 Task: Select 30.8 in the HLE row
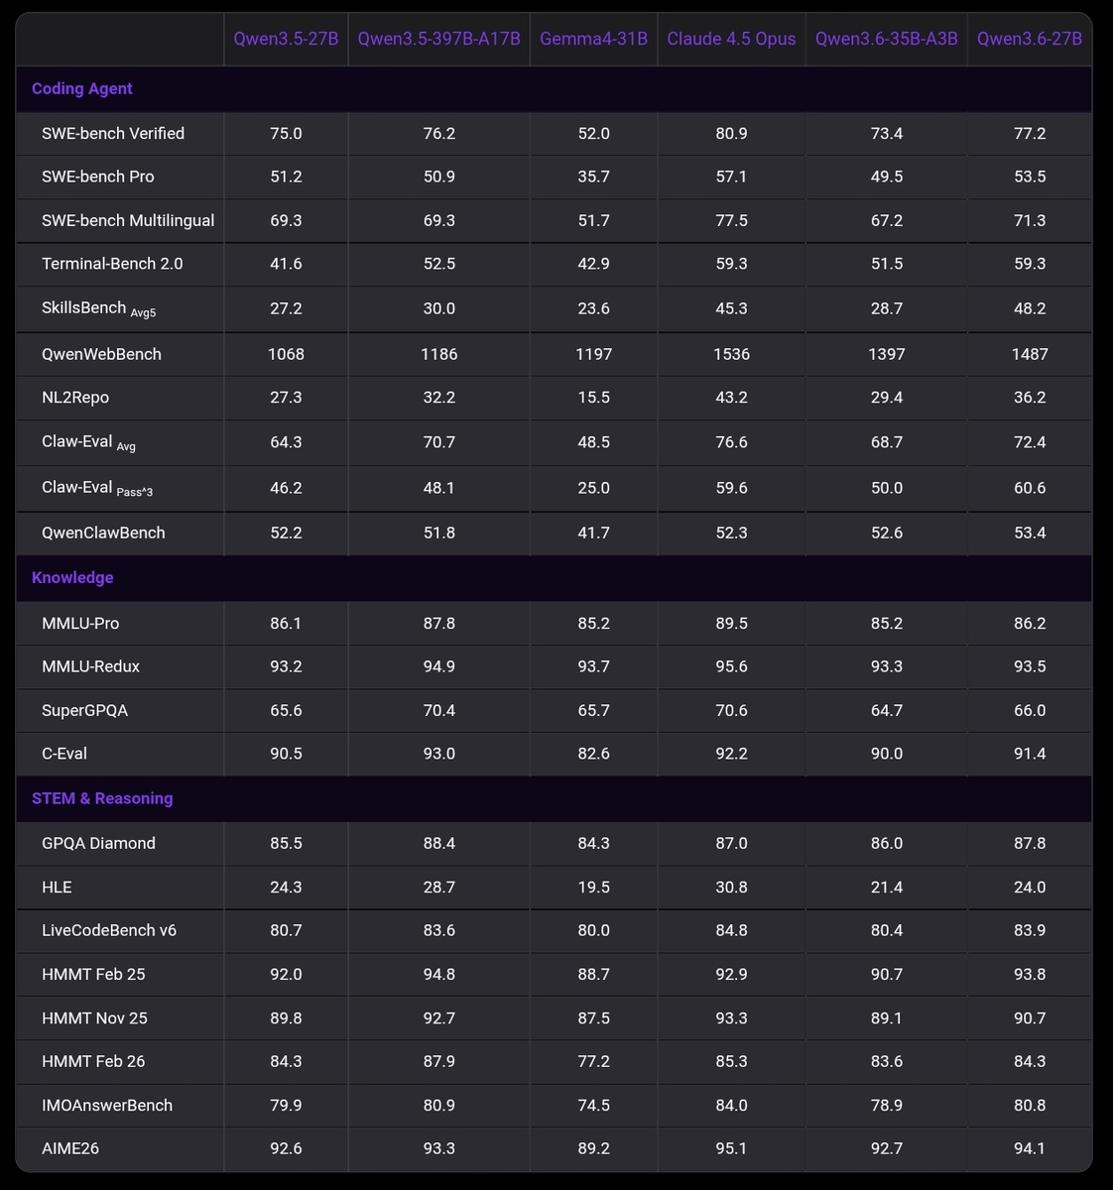731,888
